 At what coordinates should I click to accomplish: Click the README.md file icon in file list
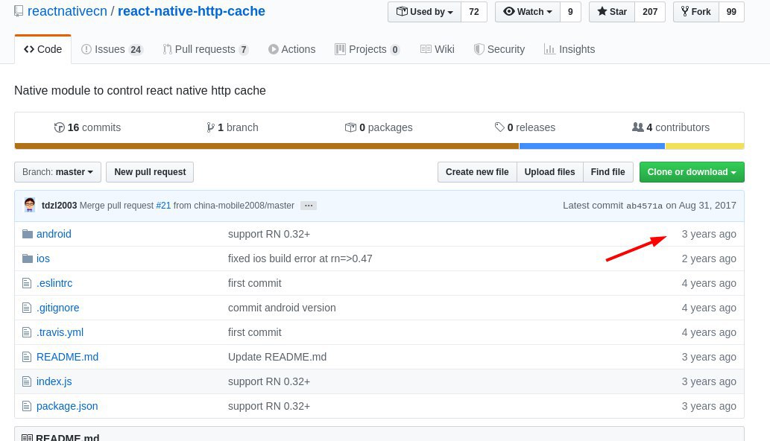[x=27, y=357]
